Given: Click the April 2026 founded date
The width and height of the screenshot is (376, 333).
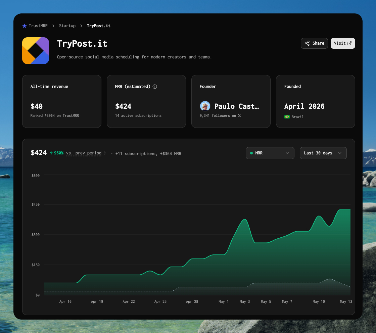Looking at the screenshot, I should 304,106.
